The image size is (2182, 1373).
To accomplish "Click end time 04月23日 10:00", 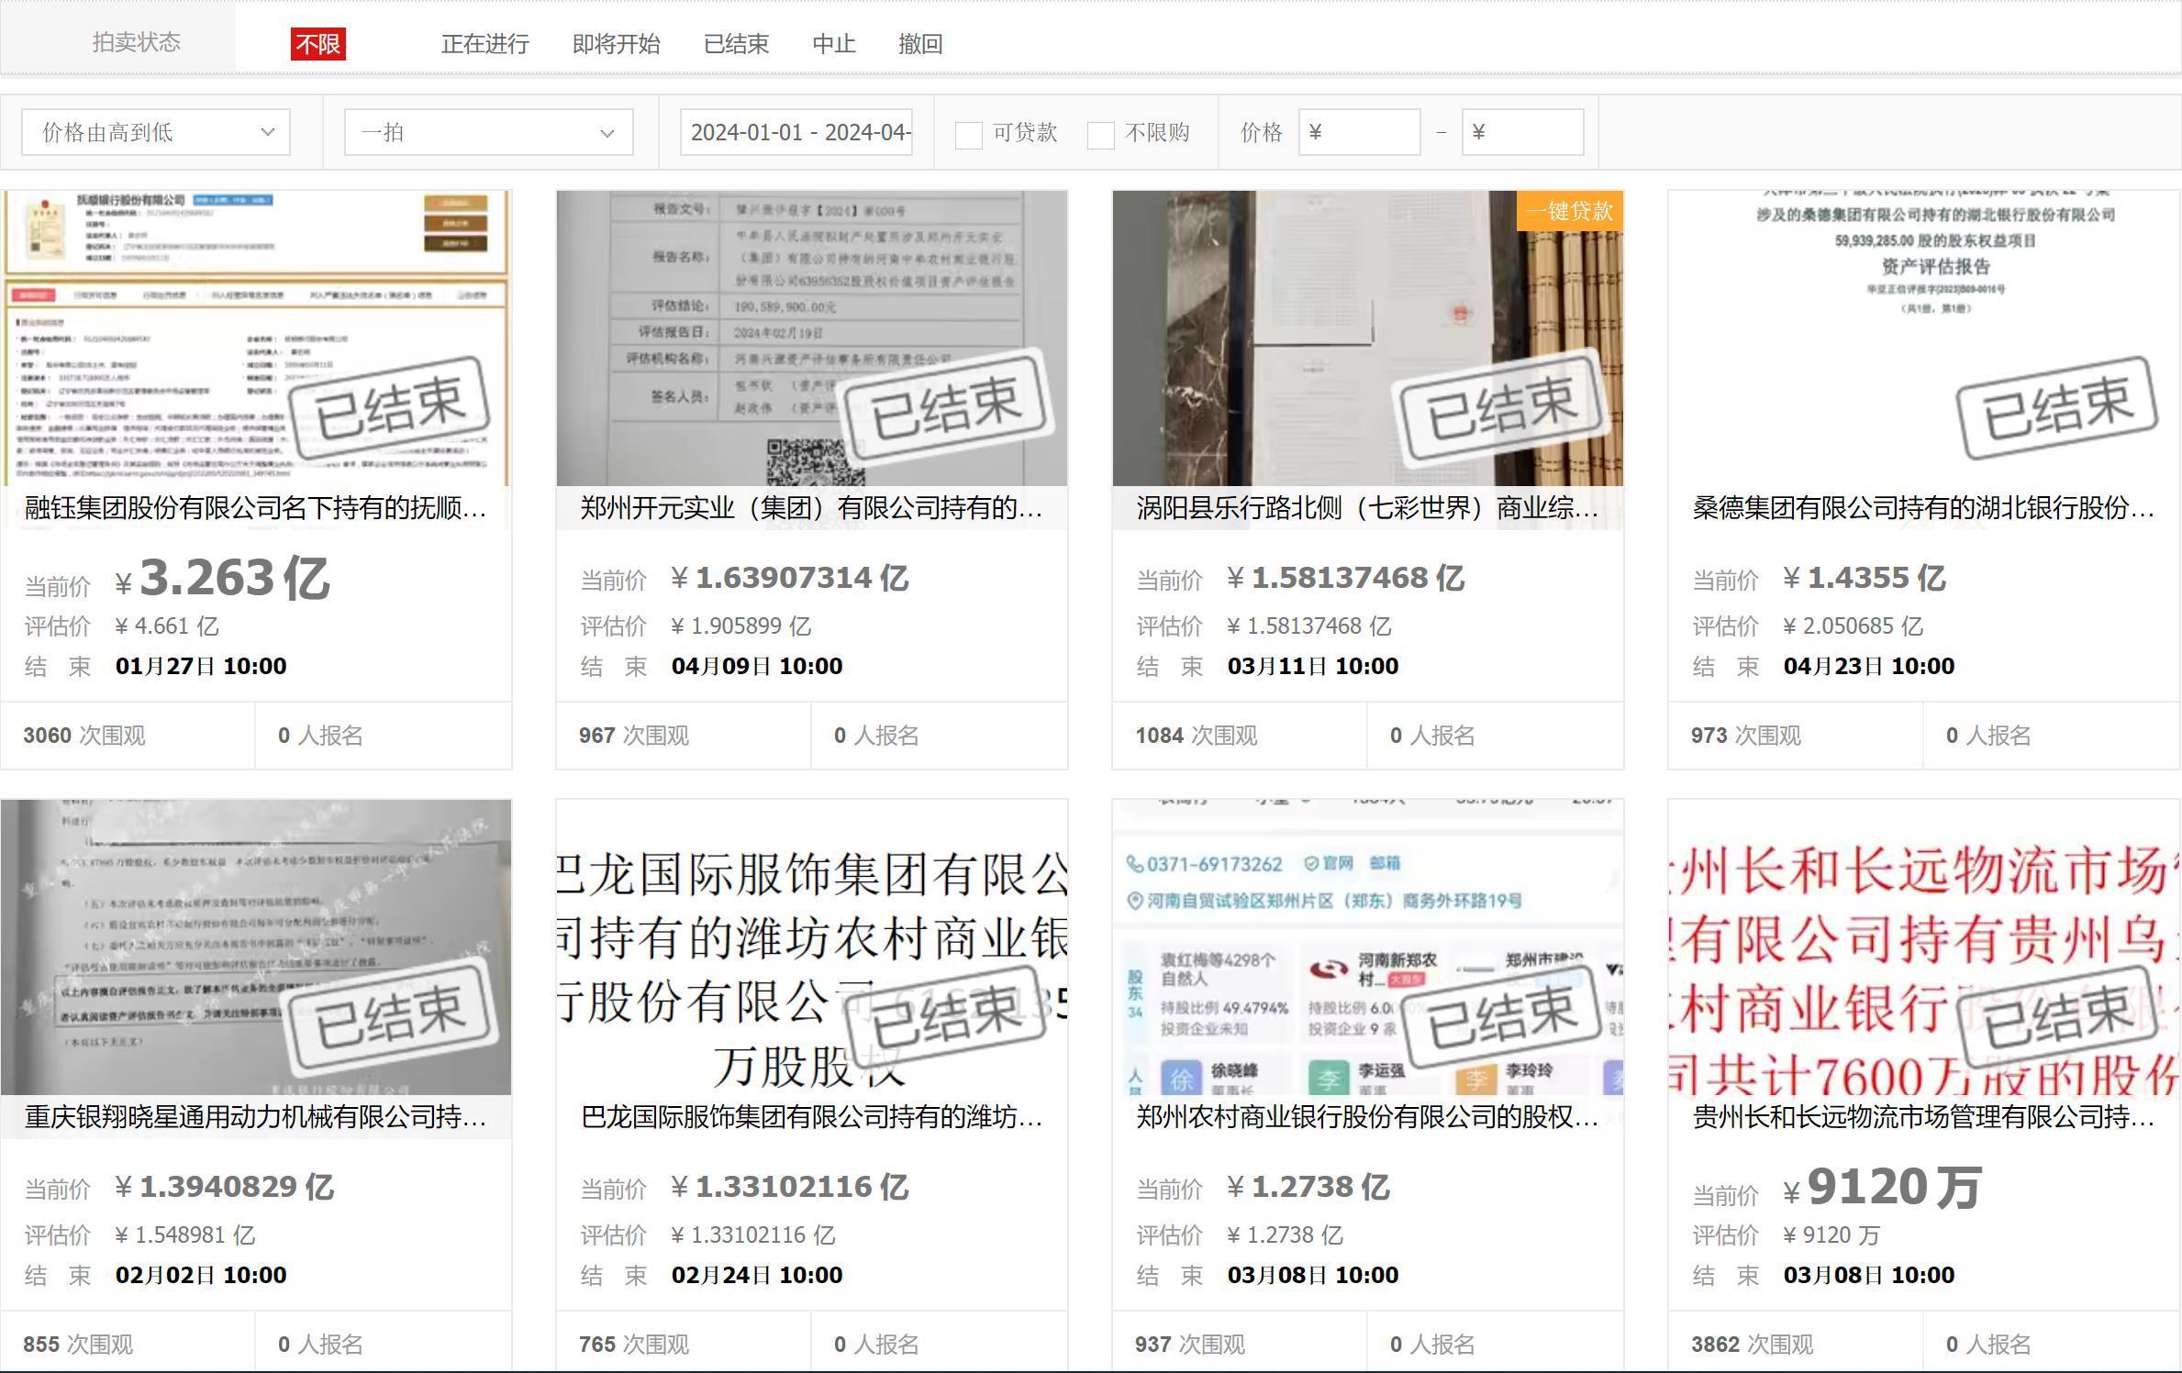I will [x=1869, y=667].
